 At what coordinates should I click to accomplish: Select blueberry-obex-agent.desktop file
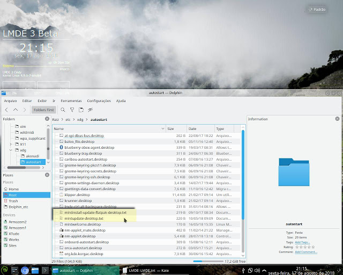click(x=90, y=148)
